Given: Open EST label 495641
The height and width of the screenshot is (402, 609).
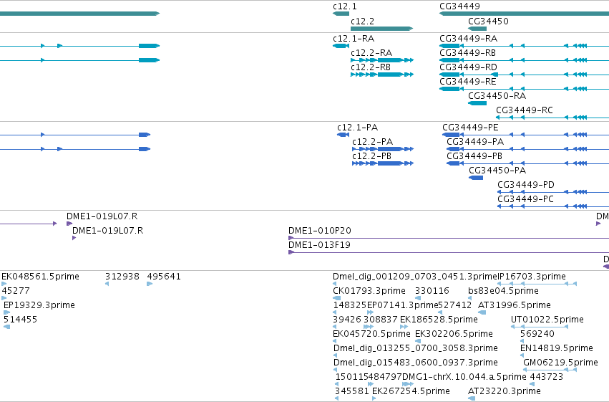Looking at the screenshot, I should click(164, 277).
